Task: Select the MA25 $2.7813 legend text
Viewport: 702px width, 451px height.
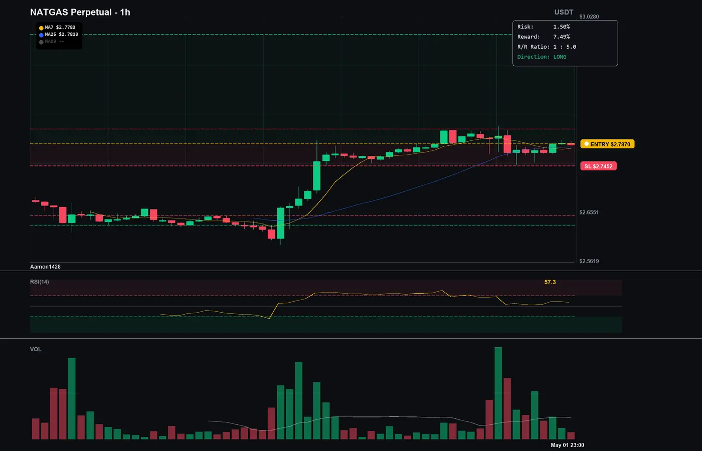Action: coord(62,35)
